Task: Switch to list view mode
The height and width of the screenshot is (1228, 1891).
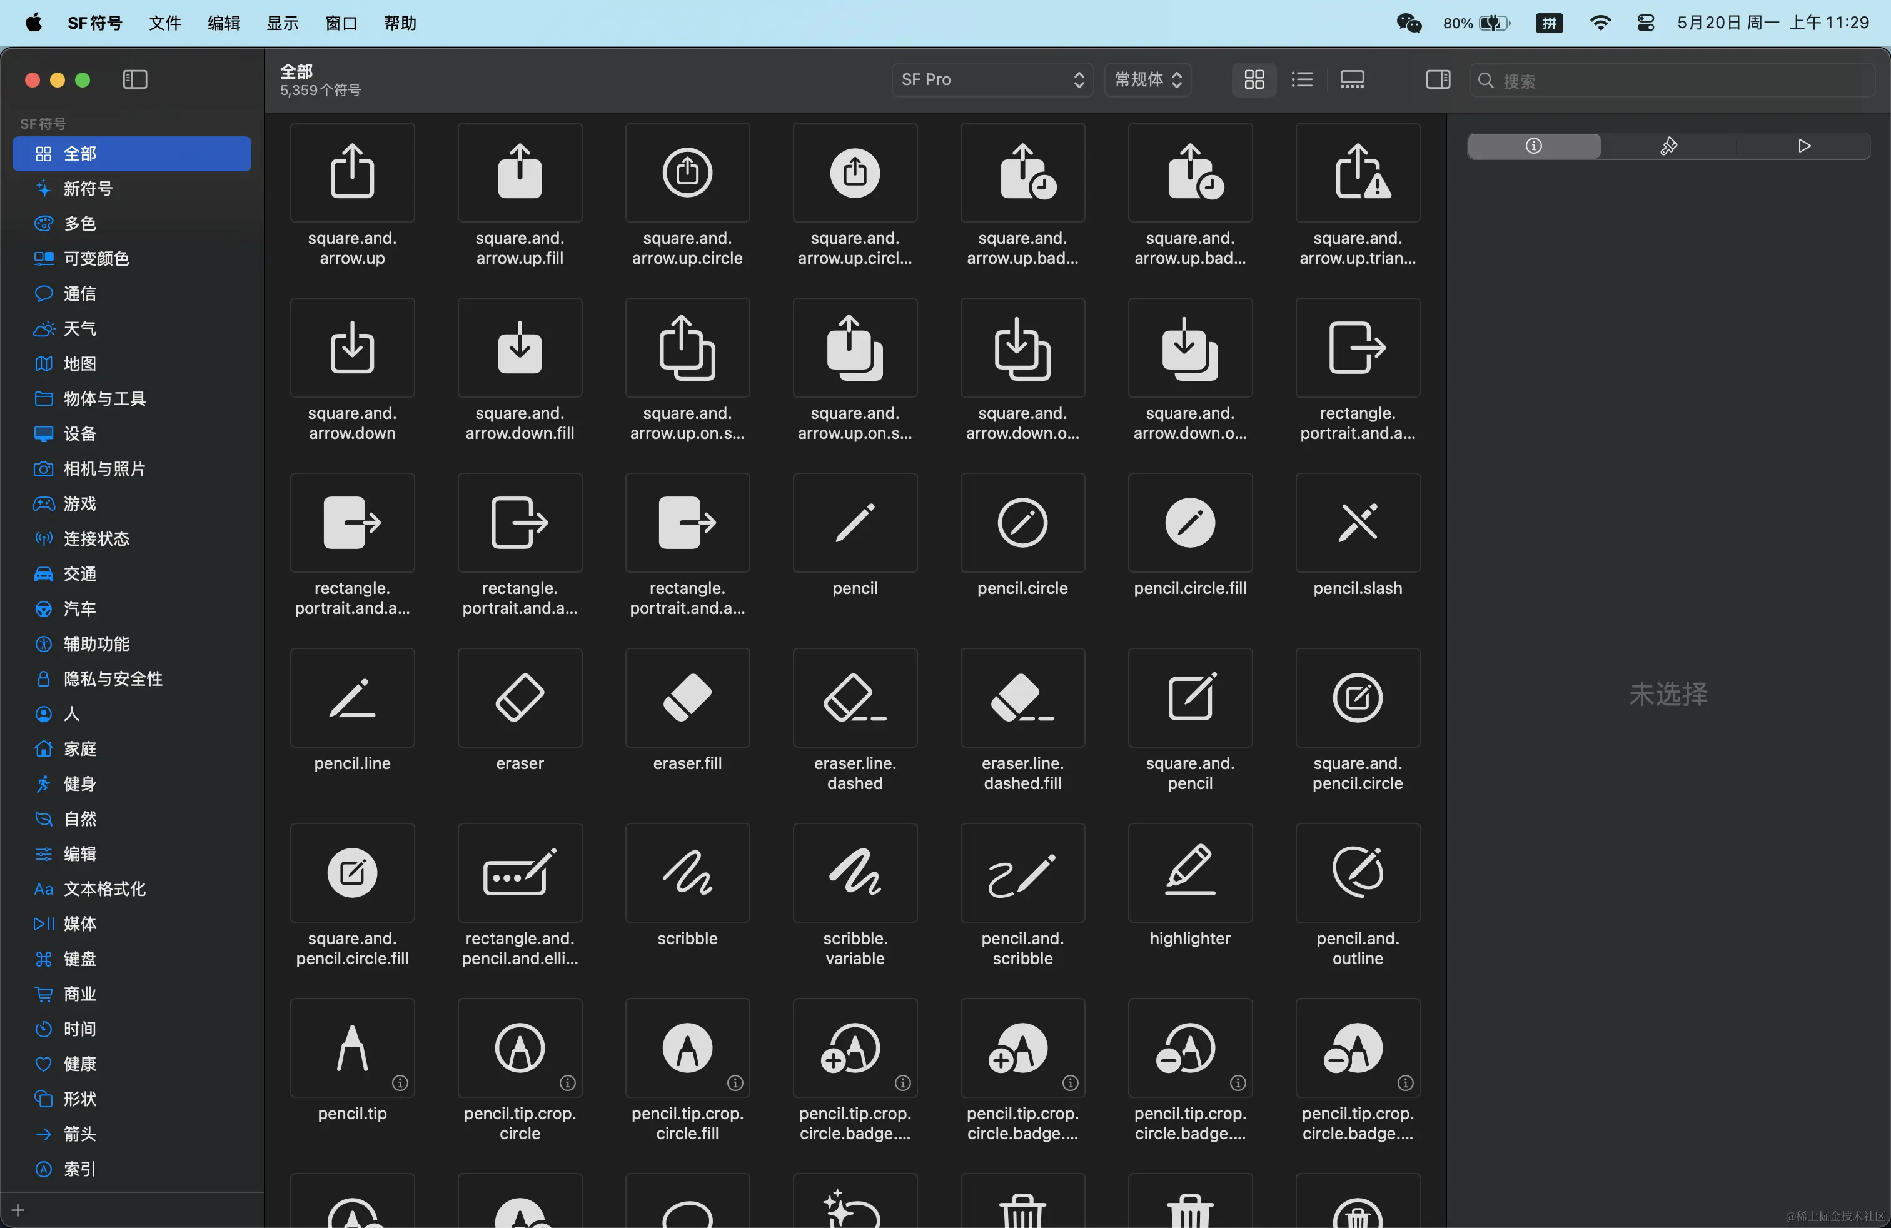Action: pos(1301,79)
